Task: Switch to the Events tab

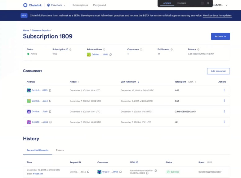Action: click(60, 150)
